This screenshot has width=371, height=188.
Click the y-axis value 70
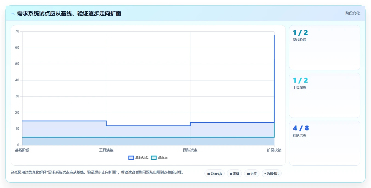17,31
